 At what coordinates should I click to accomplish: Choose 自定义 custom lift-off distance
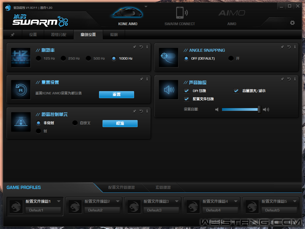pyautogui.click(x=75, y=123)
